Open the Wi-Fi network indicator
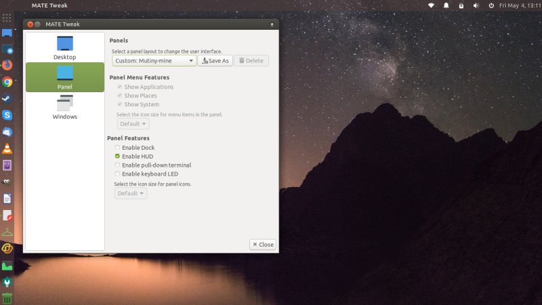This screenshot has width=542, height=305. click(x=431, y=5)
